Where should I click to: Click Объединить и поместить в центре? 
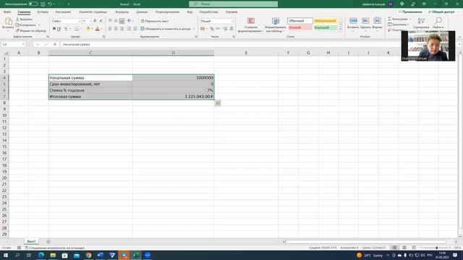166,29
